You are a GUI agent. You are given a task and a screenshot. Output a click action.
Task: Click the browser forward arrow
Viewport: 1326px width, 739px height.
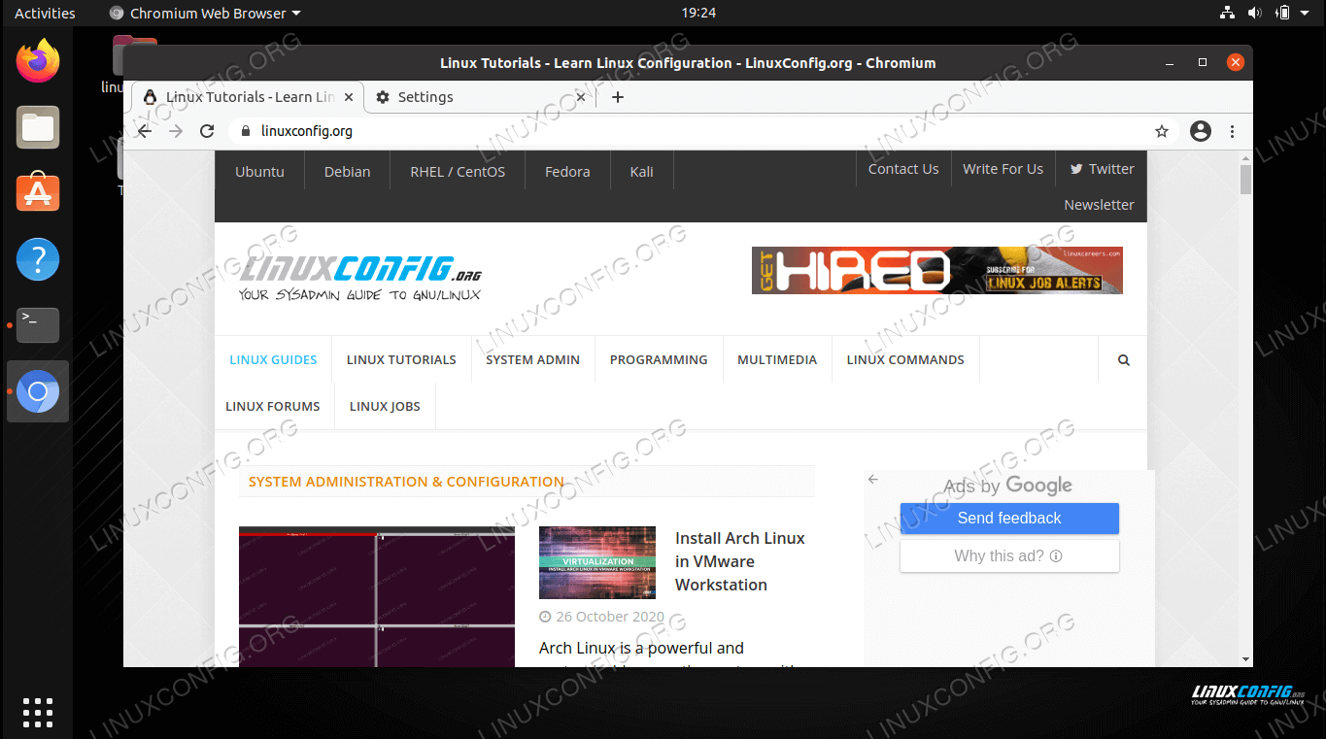[x=176, y=131]
